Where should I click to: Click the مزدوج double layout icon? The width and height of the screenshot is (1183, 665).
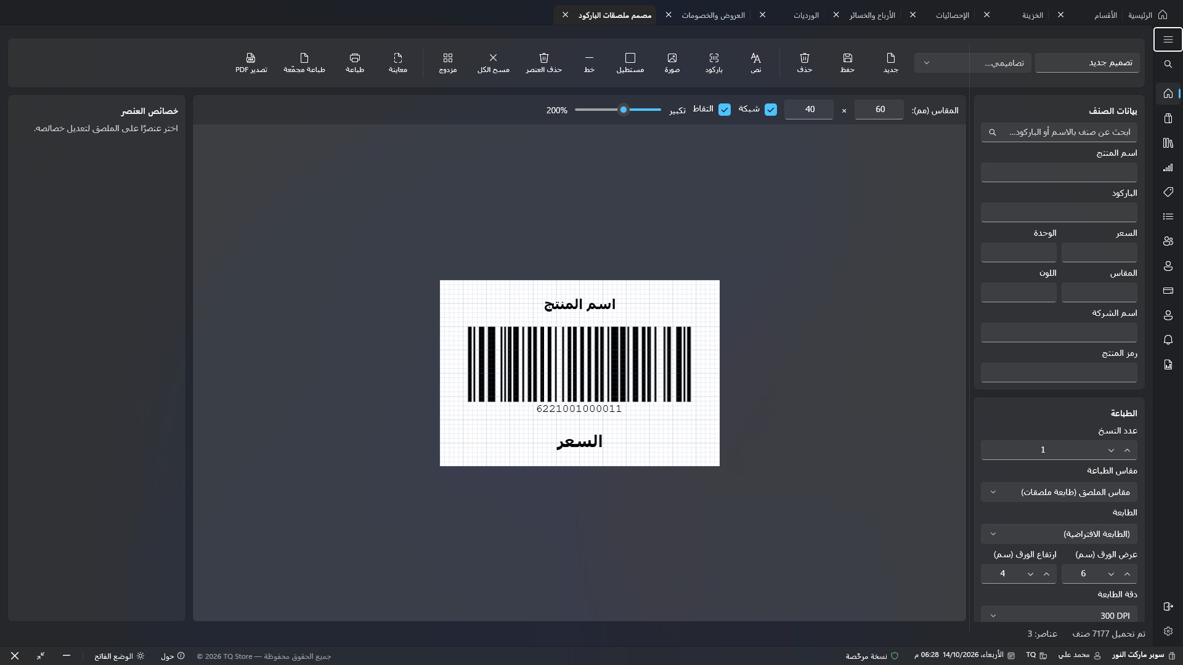(x=447, y=63)
